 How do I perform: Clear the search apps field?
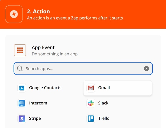click(x=146, y=69)
